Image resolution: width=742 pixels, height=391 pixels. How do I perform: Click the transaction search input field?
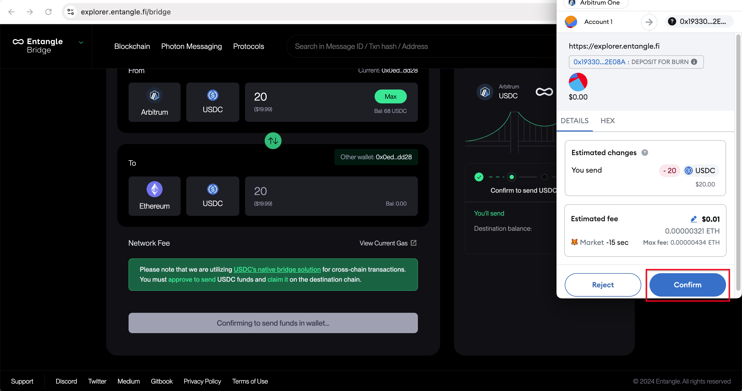(x=362, y=47)
